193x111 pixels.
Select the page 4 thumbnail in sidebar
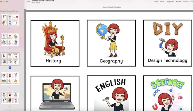point(10,78)
